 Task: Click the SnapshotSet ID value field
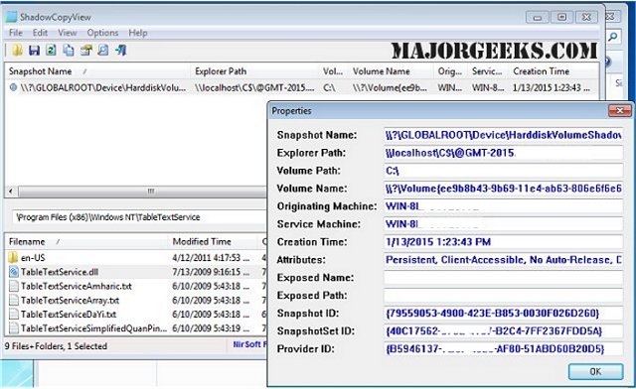(504, 331)
